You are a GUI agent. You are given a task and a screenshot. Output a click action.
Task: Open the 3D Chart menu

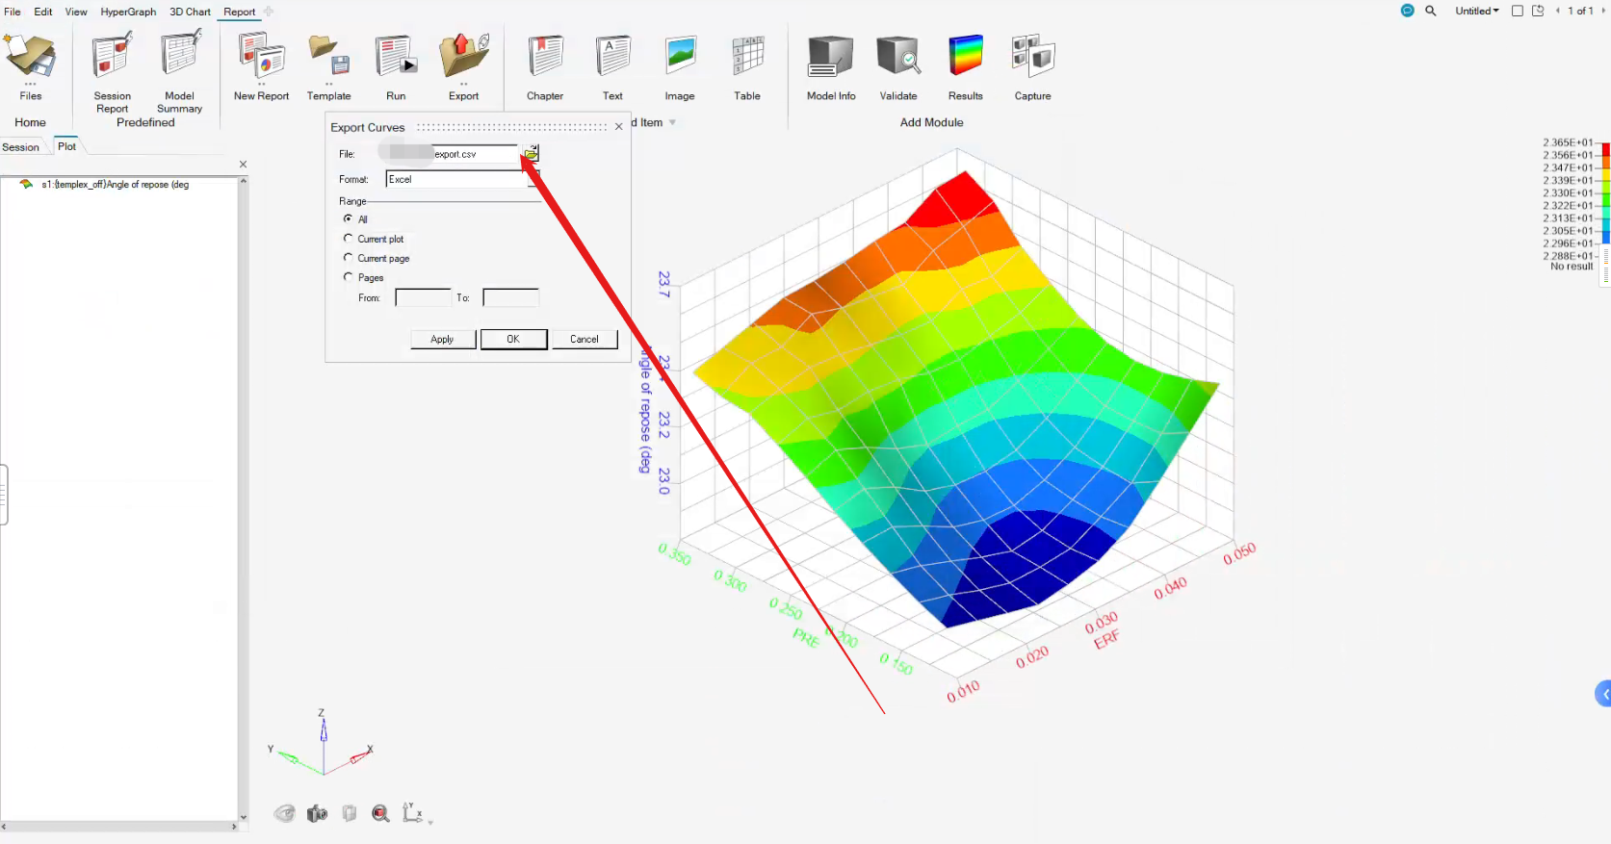tap(190, 12)
